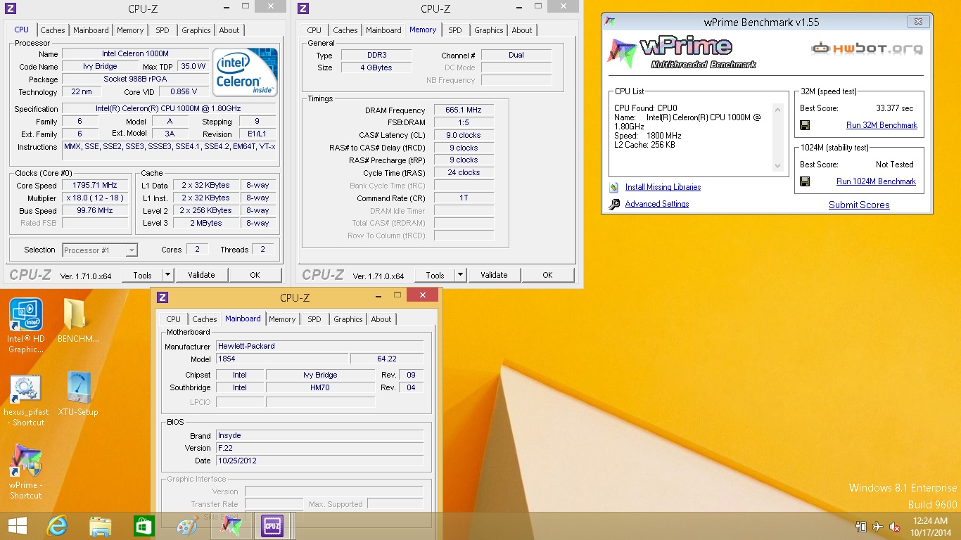Open Graphics tab in the Memory window

pos(489,30)
